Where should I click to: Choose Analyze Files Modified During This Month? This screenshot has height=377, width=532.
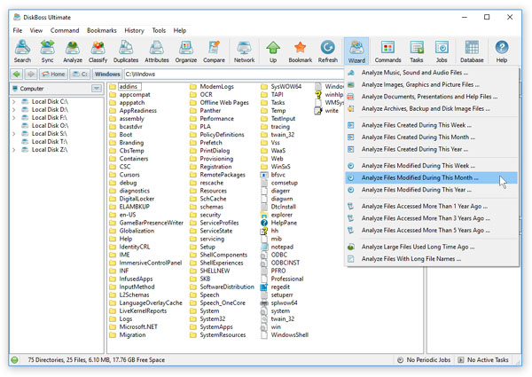click(x=432, y=177)
